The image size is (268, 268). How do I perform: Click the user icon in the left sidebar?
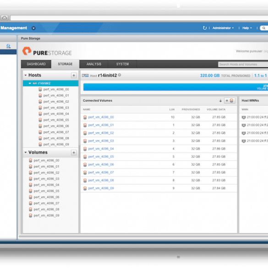tap(8, 46)
